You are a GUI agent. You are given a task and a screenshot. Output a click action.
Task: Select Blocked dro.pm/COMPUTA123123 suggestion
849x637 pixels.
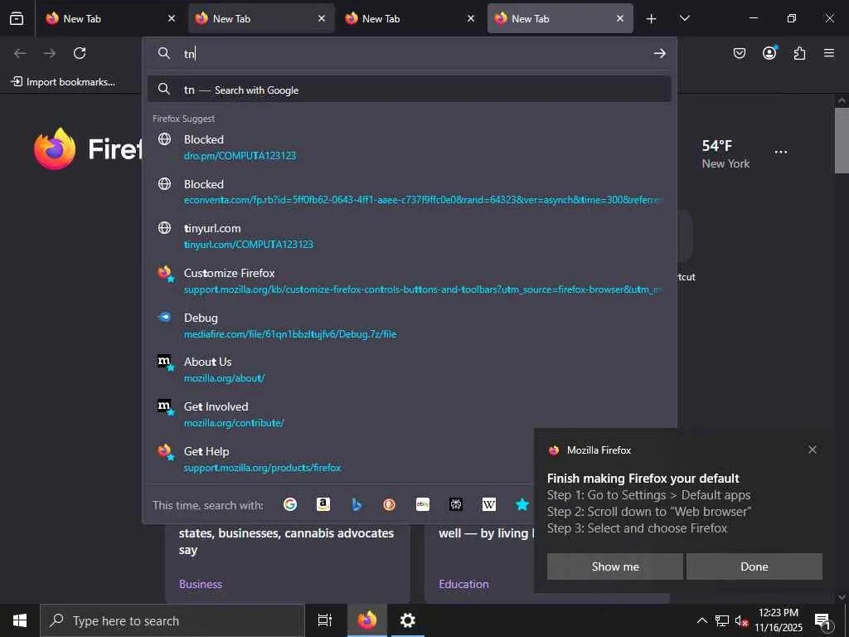pyautogui.click(x=410, y=147)
